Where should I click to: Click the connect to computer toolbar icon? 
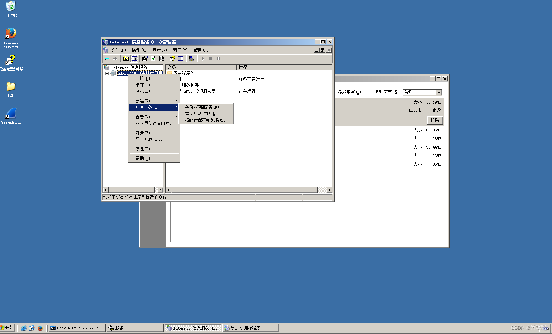[192, 59]
